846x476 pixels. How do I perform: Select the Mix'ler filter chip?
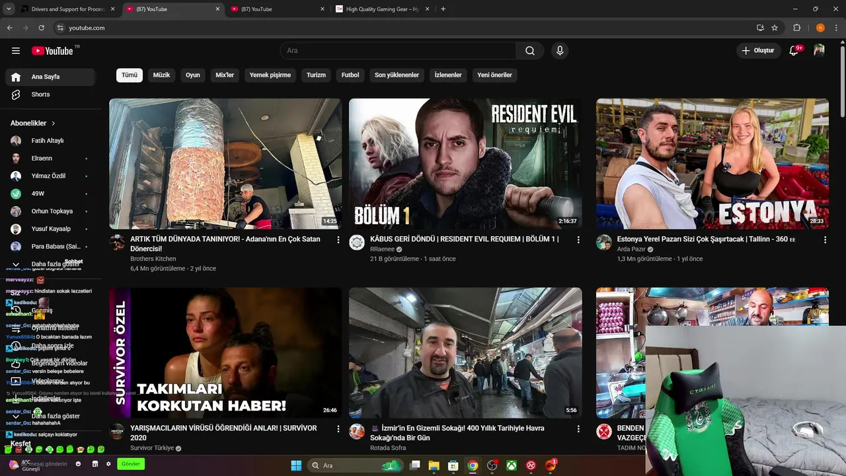coord(225,75)
